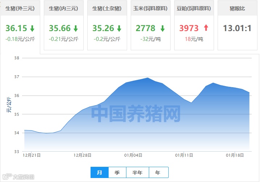Click the -32元/吨 change text
The height and width of the screenshot is (182, 260).
tap(150, 39)
